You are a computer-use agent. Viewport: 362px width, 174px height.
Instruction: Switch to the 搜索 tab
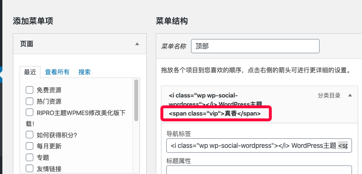pyautogui.click(x=84, y=72)
